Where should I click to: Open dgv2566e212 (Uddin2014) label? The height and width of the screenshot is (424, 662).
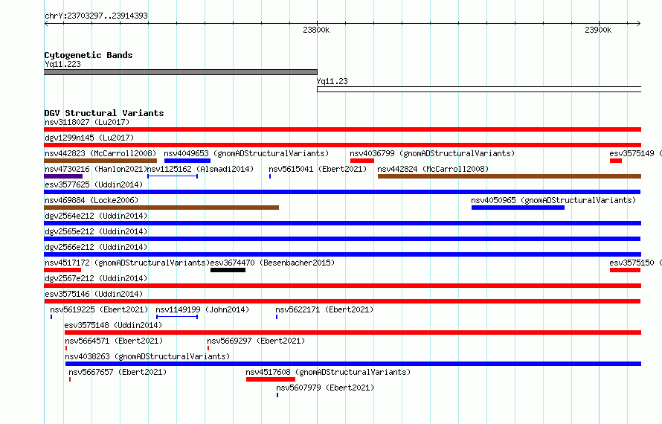coord(96,247)
